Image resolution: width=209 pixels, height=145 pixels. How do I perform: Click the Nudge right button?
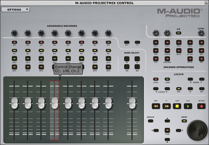point(202,79)
